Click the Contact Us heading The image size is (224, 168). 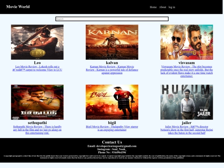[x=112, y=142]
